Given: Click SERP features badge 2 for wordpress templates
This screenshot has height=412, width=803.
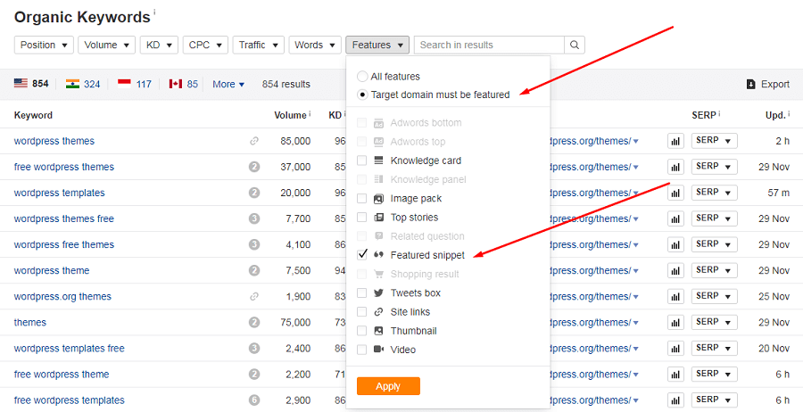Looking at the screenshot, I should point(254,193).
